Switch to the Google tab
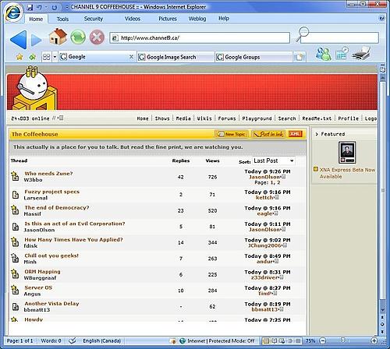This screenshot has width=390, height=349. 97,57
